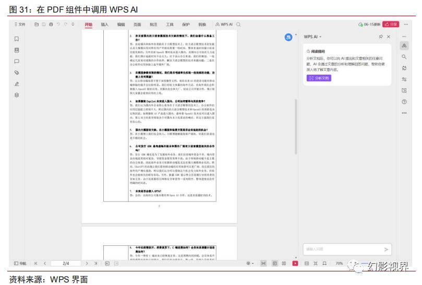Switch to the 编辑 tab
Image resolution: width=422 pixels, height=285 pixels.
[x=121, y=25]
